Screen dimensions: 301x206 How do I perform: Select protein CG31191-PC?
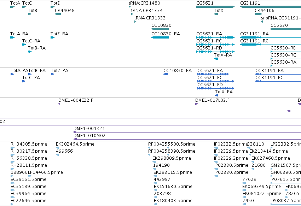click(x=278, y=81)
